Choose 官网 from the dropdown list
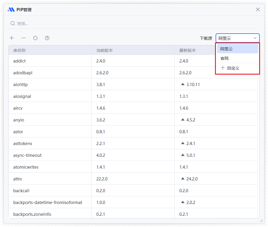This screenshot has height=227, width=268. pyautogui.click(x=238, y=58)
